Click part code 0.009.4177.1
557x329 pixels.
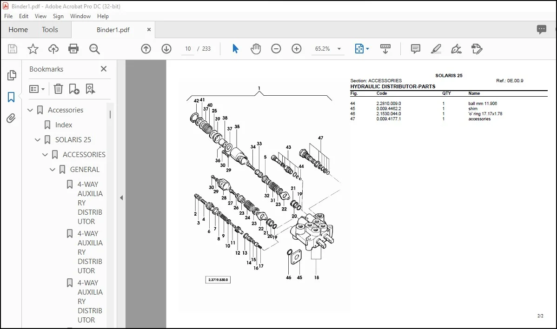pyautogui.click(x=389, y=119)
